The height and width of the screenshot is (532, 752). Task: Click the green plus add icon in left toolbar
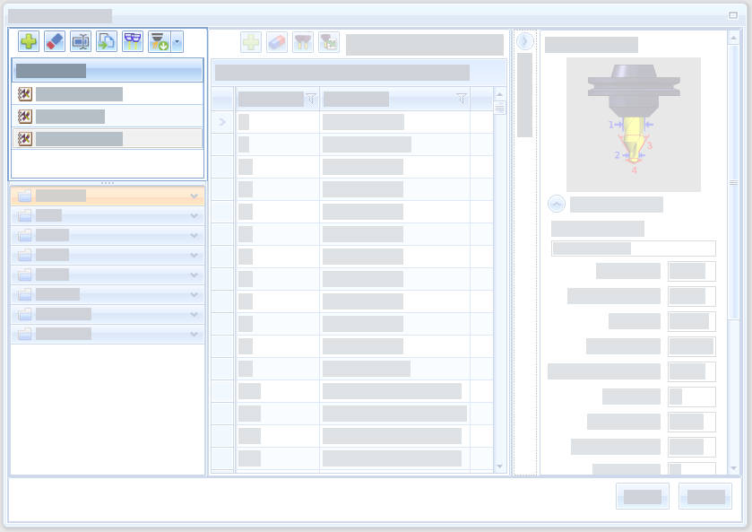point(29,41)
